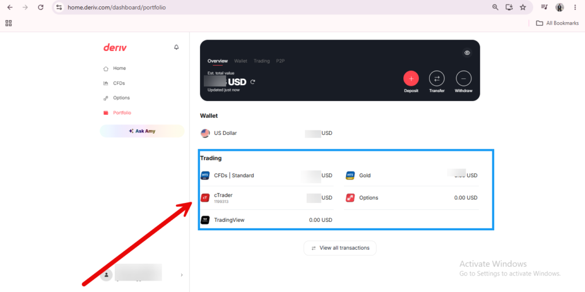Open the apps grid in bookmarks bar

coord(9,23)
